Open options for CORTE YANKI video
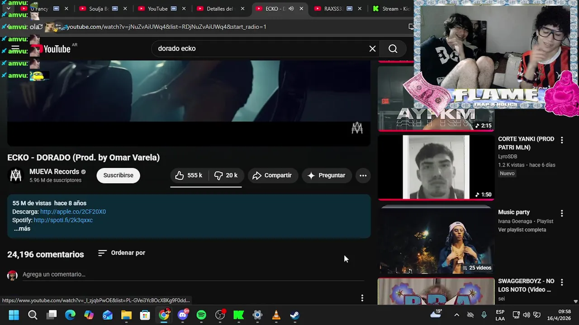The image size is (579, 325). (x=562, y=140)
